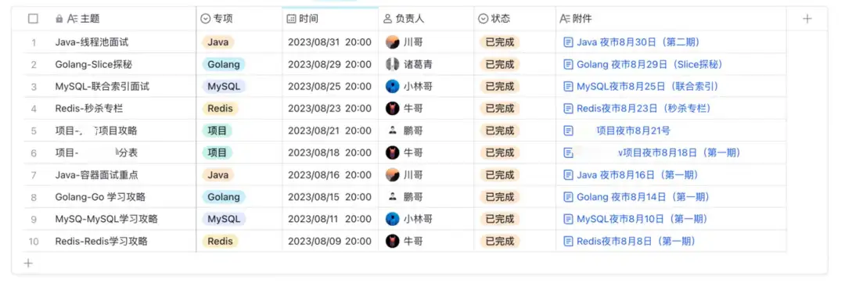Open link Golang 夜市8月29日（Slice探秘）
Viewport: 845px width, 283px height.
[649, 65]
